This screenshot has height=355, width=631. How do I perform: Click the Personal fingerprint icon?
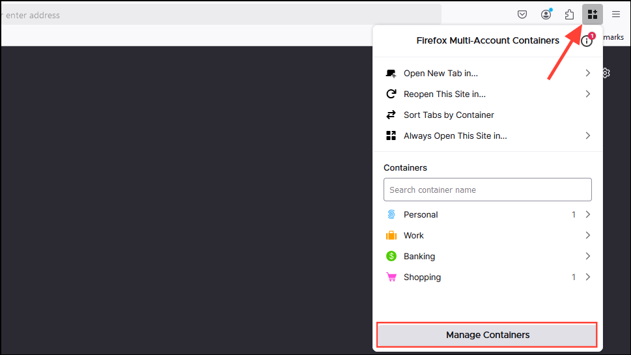pos(391,214)
